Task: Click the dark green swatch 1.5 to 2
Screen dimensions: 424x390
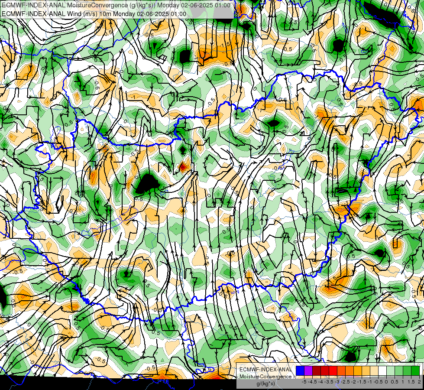Action: coord(415,370)
